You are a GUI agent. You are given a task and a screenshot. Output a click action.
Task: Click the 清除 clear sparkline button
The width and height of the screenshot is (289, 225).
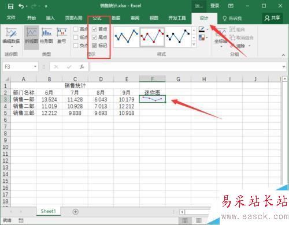[238, 46]
